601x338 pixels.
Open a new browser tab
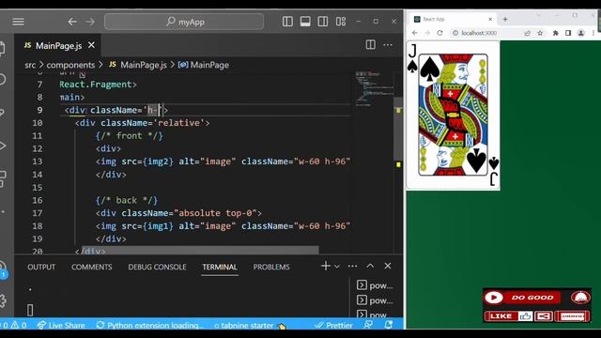click(x=505, y=19)
